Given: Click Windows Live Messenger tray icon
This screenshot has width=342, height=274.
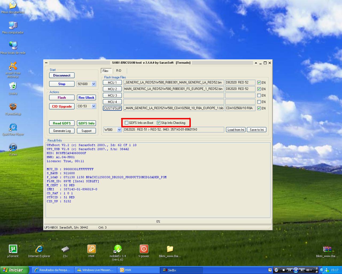Looking at the screenshot, I should (327, 270).
